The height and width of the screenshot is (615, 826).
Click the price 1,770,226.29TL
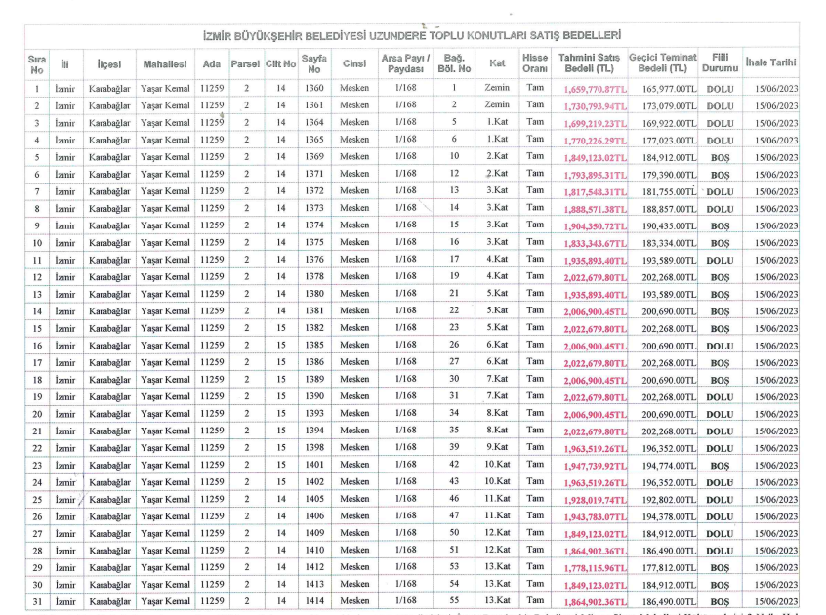pyautogui.click(x=596, y=141)
